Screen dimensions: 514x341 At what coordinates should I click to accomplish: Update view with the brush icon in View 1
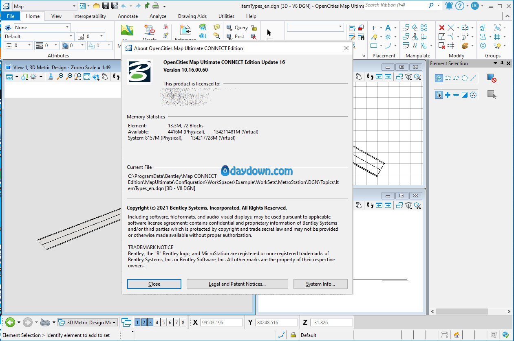click(x=51, y=77)
